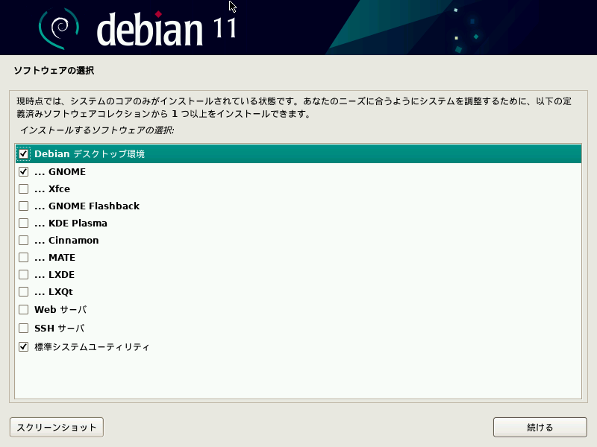Tick the Web サーバ checkbox
Viewport: 597px width, 447px height.
(x=24, y=309)
